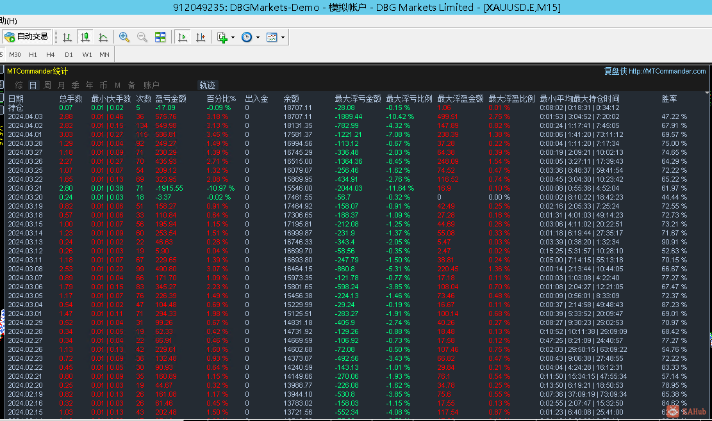Viewport: 712px width, 421px height.
Task: Switch statistics to 月 monthly view
Action: pyautogui.click(x=62, y=85)
